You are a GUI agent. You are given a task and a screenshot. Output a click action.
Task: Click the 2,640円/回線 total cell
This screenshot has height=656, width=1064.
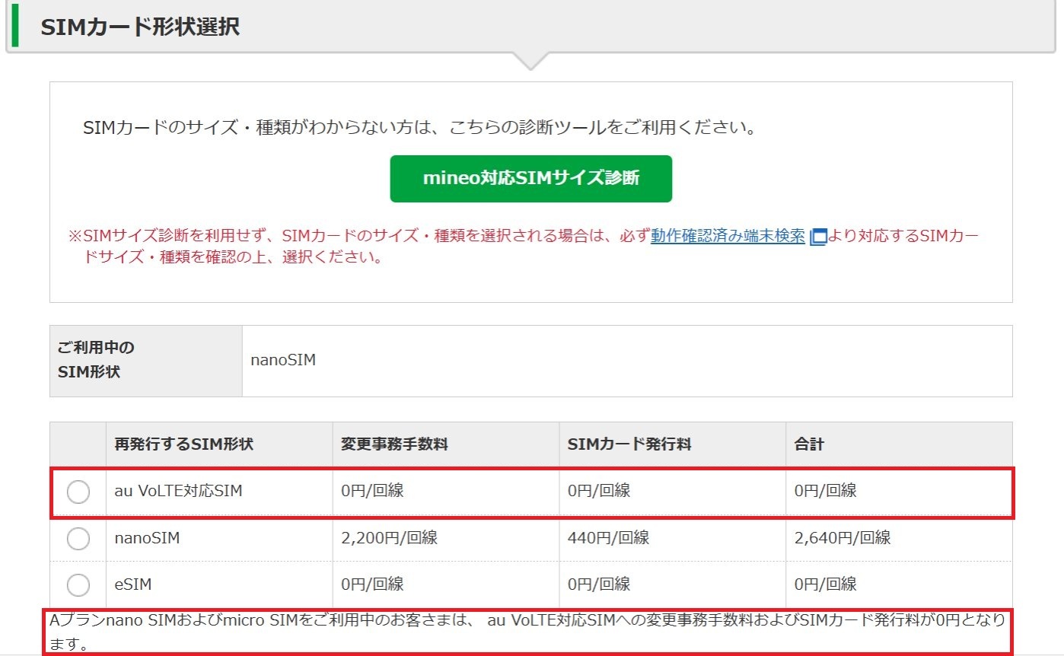click(842, 538)
